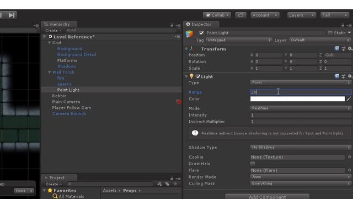Image resolution: width=353 pixels, height=199 pixels.
Task: Toggle the Inspector panel lock icon
Action: tap(343, 25)
